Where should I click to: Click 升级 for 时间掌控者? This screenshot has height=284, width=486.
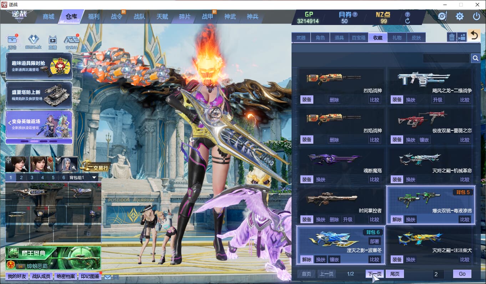pyautogui.click(x=348, y=220)
